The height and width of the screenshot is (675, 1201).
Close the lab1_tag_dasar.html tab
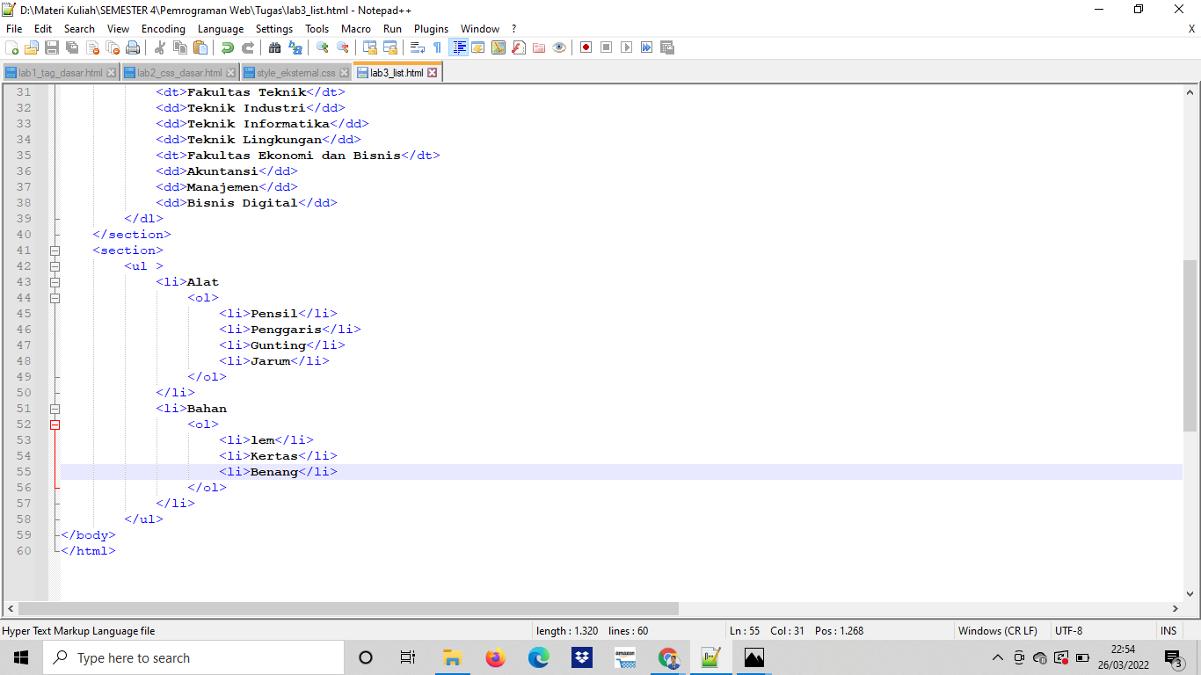point(110,72)
